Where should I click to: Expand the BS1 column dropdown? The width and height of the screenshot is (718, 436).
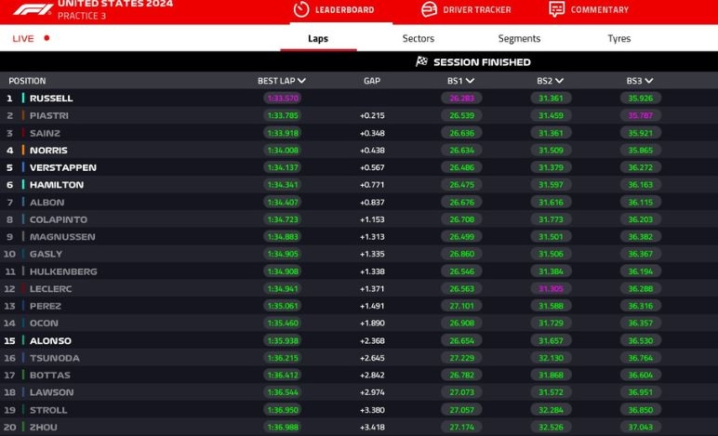click(468, 81)
